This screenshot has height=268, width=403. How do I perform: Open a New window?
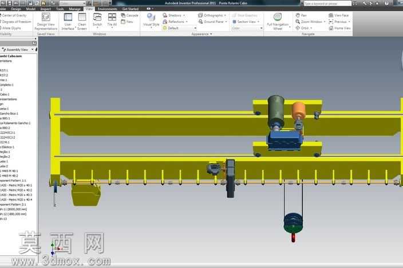click(x=127, y=22)
